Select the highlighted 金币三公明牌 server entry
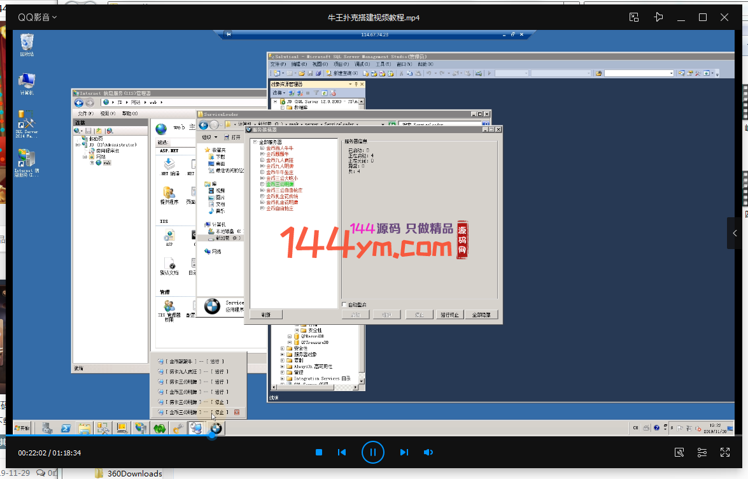The image size is (748, 479). coord(280,184)
